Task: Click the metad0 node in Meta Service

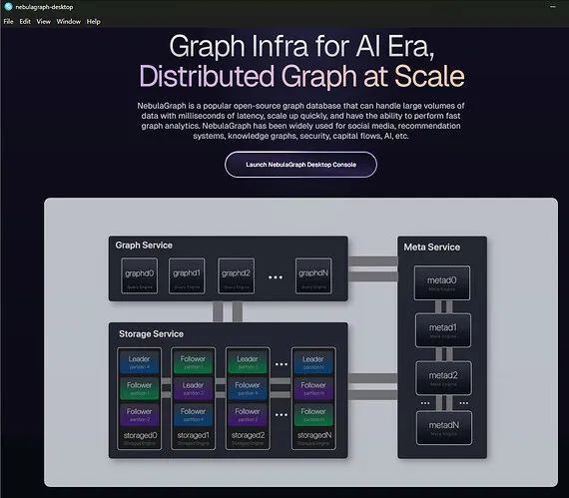Action: 442,282
